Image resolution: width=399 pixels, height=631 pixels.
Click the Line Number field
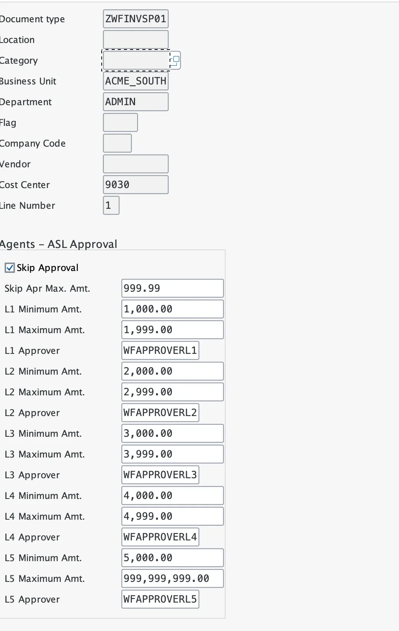[x=111, y=205]
